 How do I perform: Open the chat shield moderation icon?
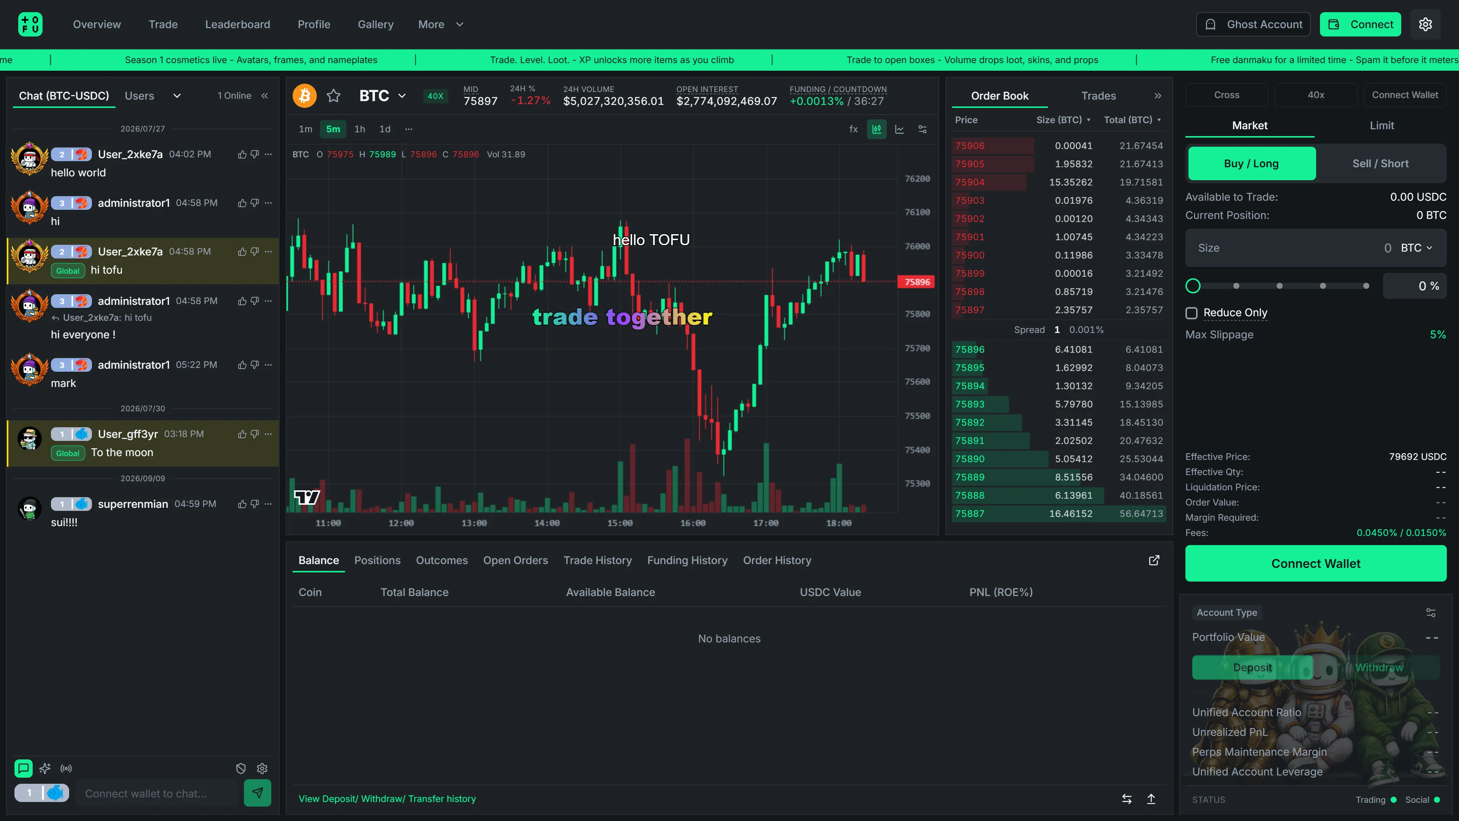point(241,768)
